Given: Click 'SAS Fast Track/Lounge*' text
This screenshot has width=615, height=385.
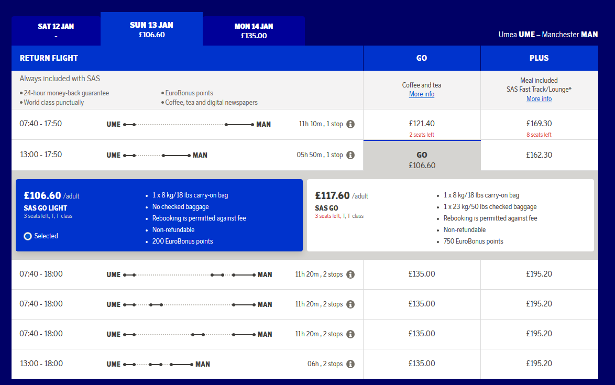Looking at the screenshot, I should click(x=539, y=90).
